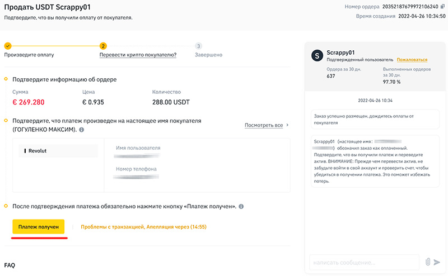Click the step 2 circle icon
The height and width of the screenshot is (276, 448).
tap(103, 46)
